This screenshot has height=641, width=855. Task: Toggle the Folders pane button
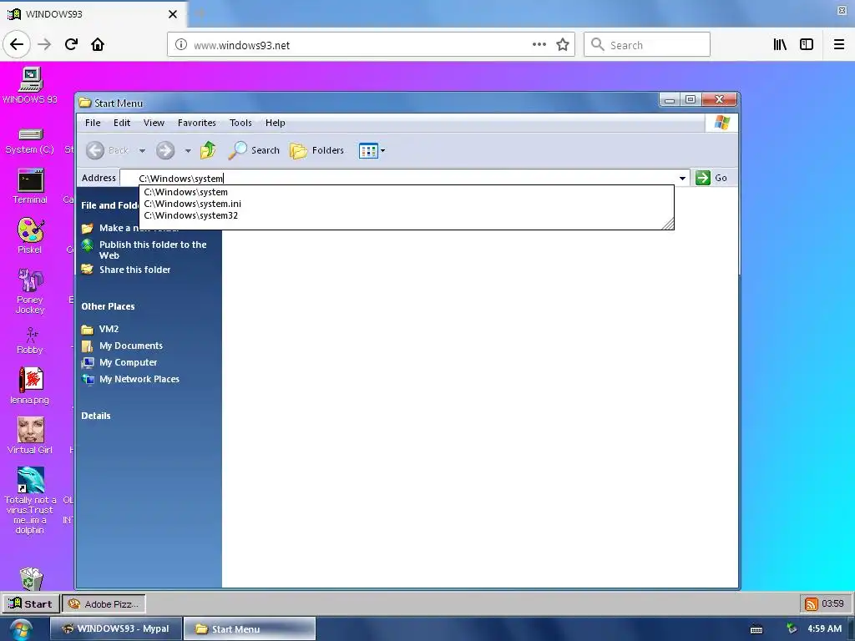316,150
